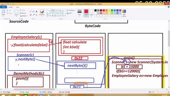Open the Paste dropdown arrow
The image size is (170, 96).
3,16
